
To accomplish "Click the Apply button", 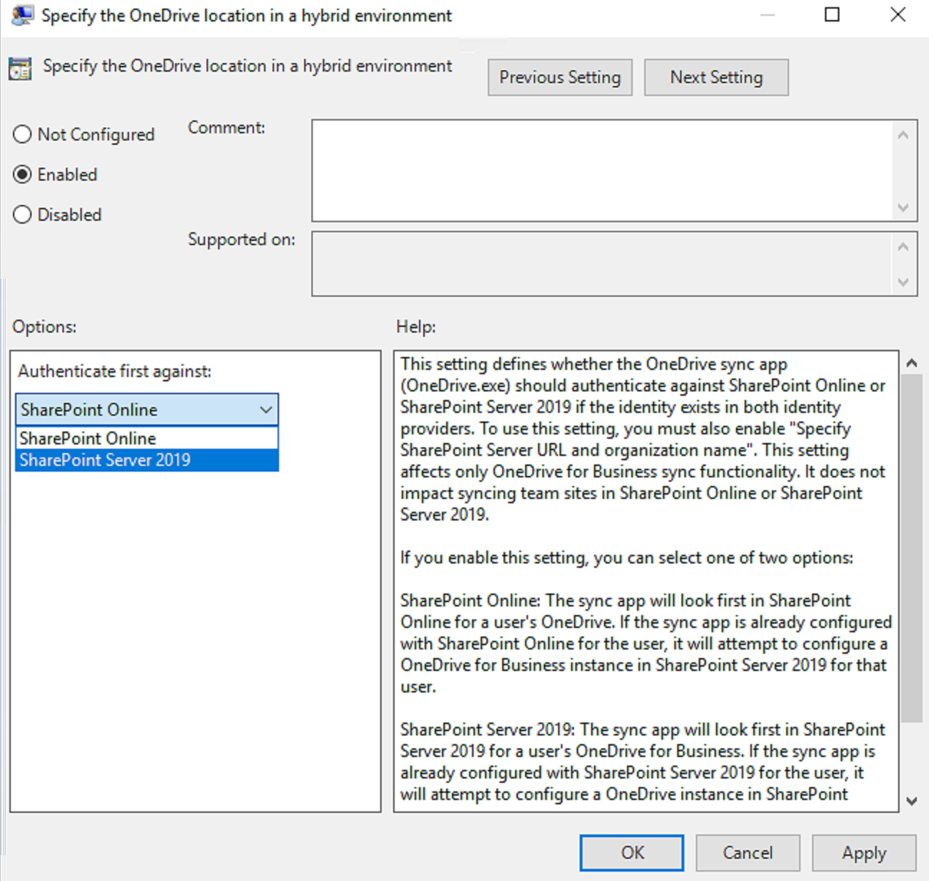I will (864, 852).
